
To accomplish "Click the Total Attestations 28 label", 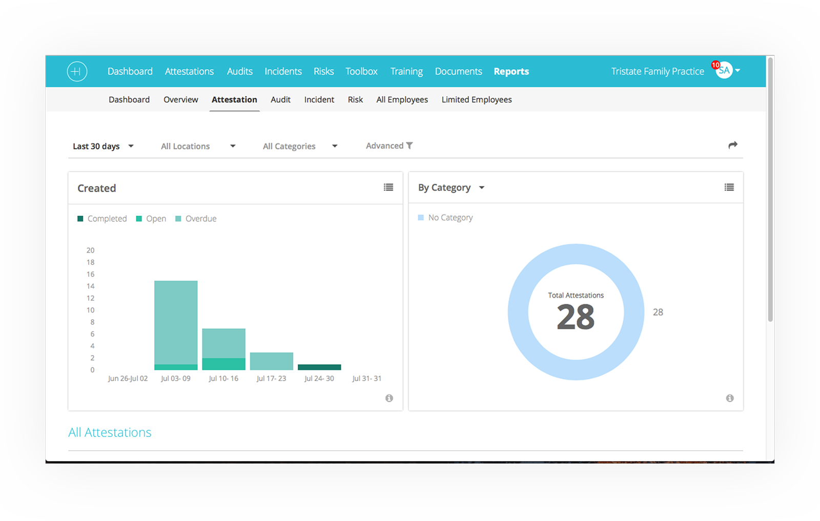I will click(576, 311).
